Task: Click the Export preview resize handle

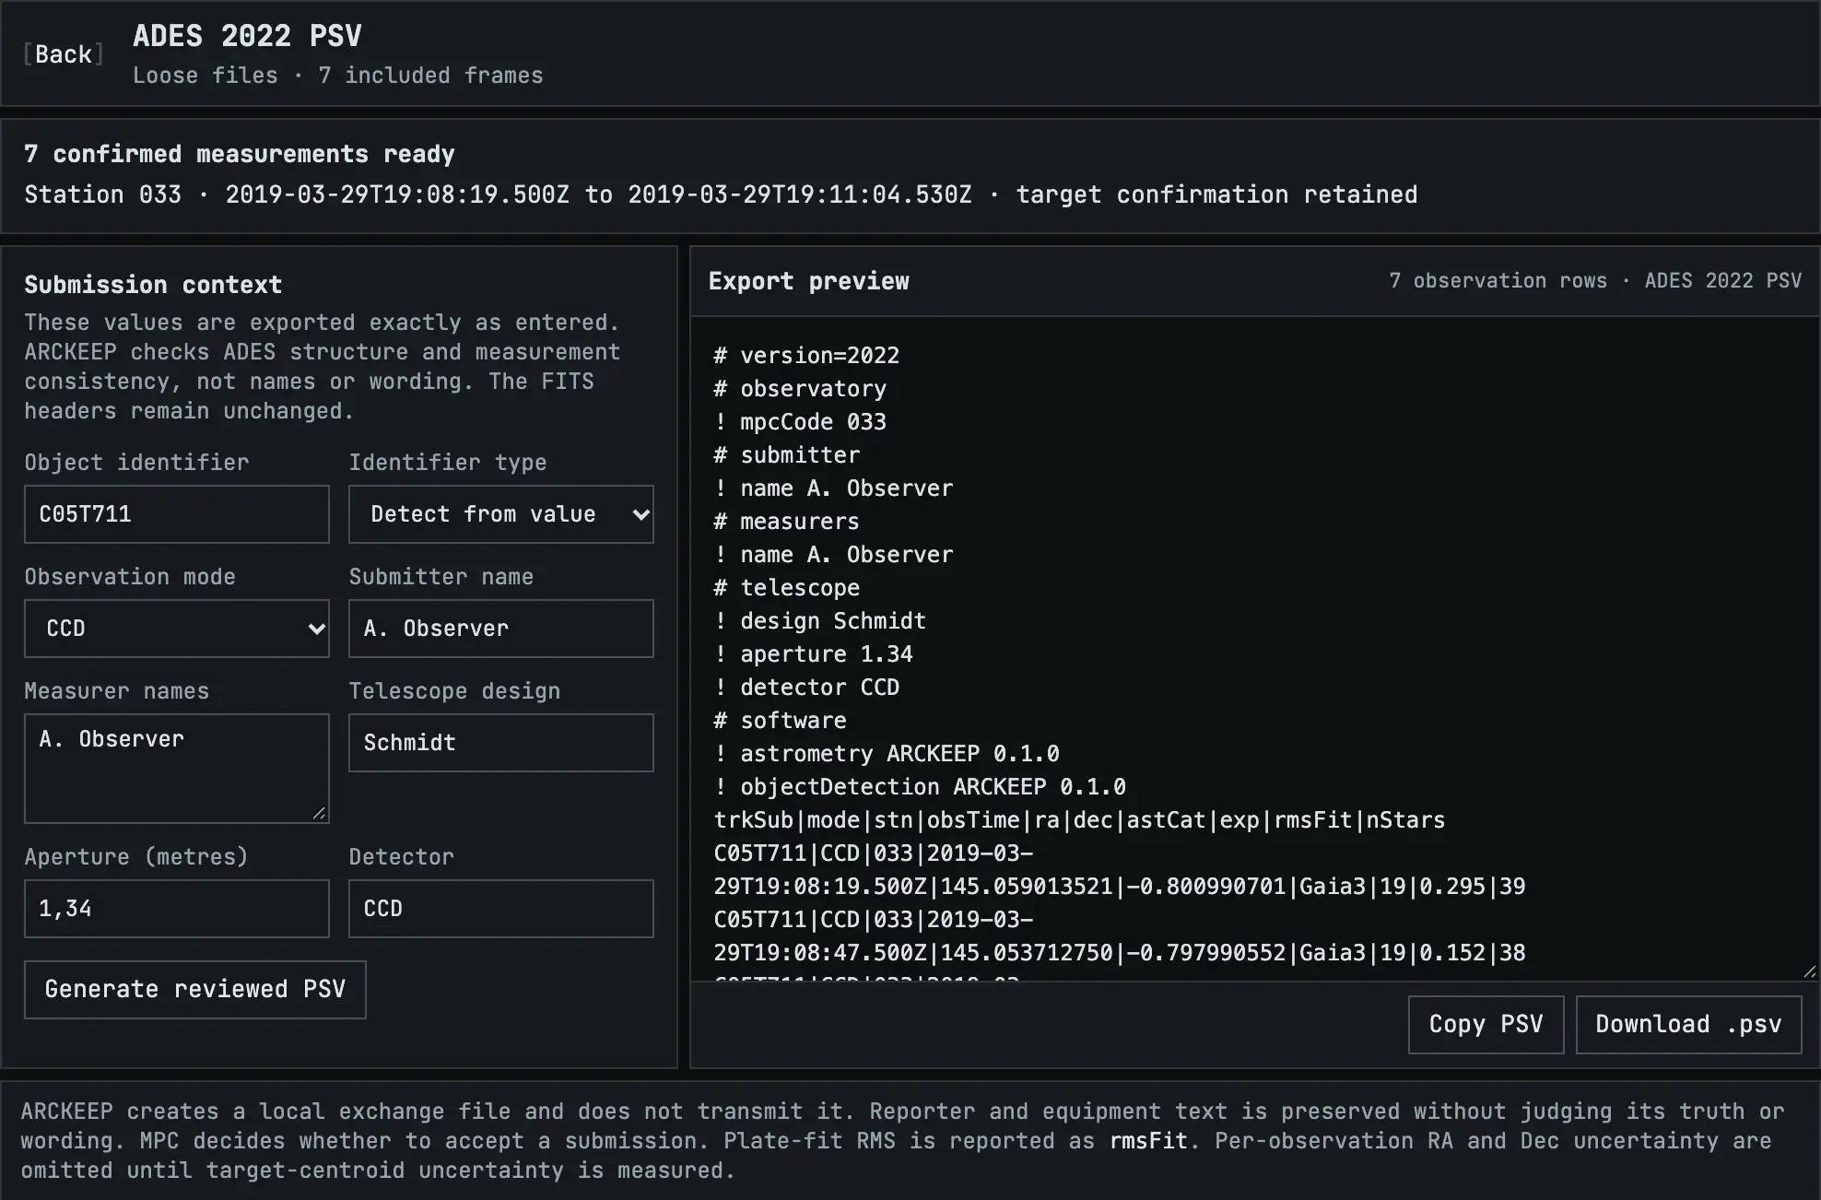Action: click(x=1809, y=971)
